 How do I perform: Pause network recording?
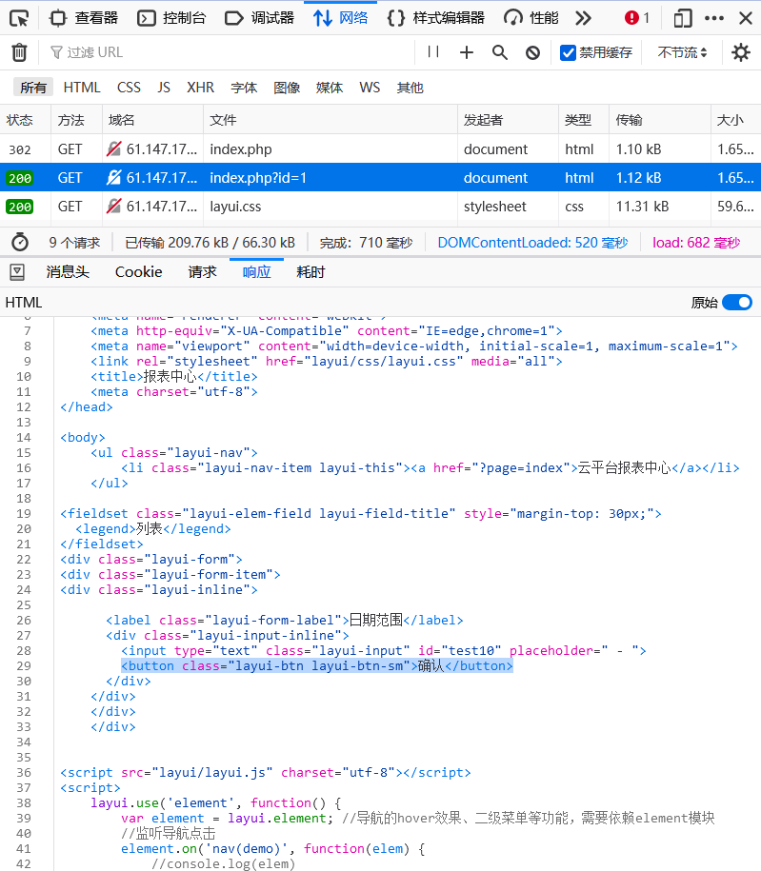433,52
